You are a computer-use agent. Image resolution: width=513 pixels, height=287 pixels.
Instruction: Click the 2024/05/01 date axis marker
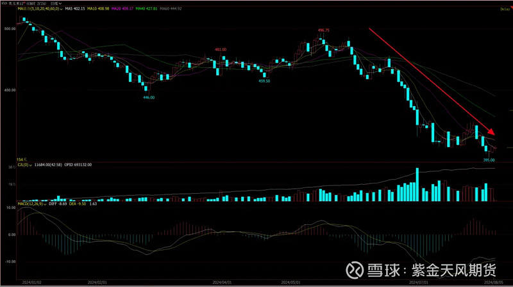coord(290,281)
